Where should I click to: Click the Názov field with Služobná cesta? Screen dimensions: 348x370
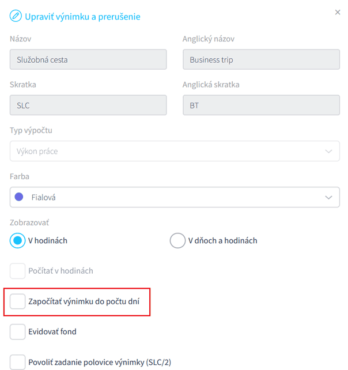point(88,60)
